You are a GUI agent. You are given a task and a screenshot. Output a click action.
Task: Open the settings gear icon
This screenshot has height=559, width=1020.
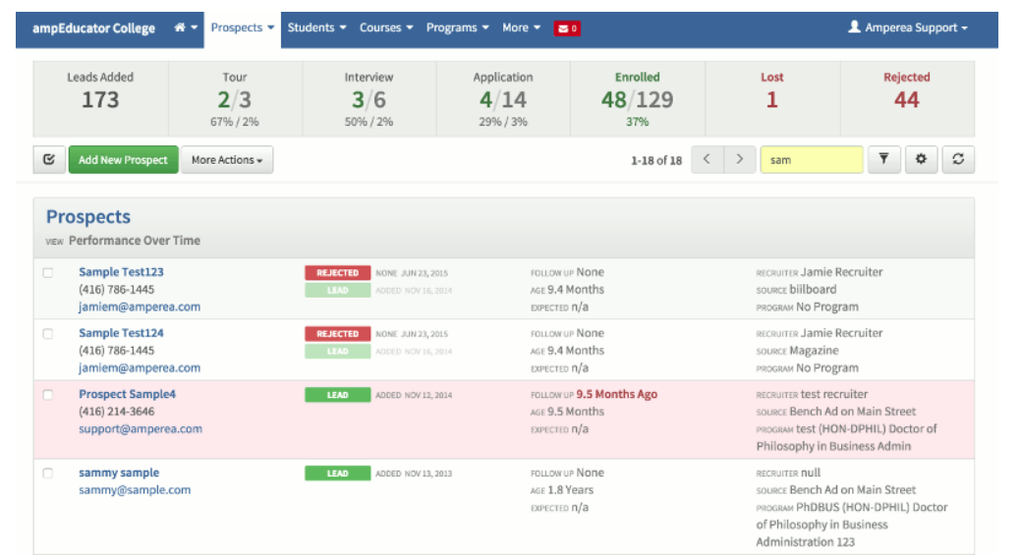[x=921, y=160]
